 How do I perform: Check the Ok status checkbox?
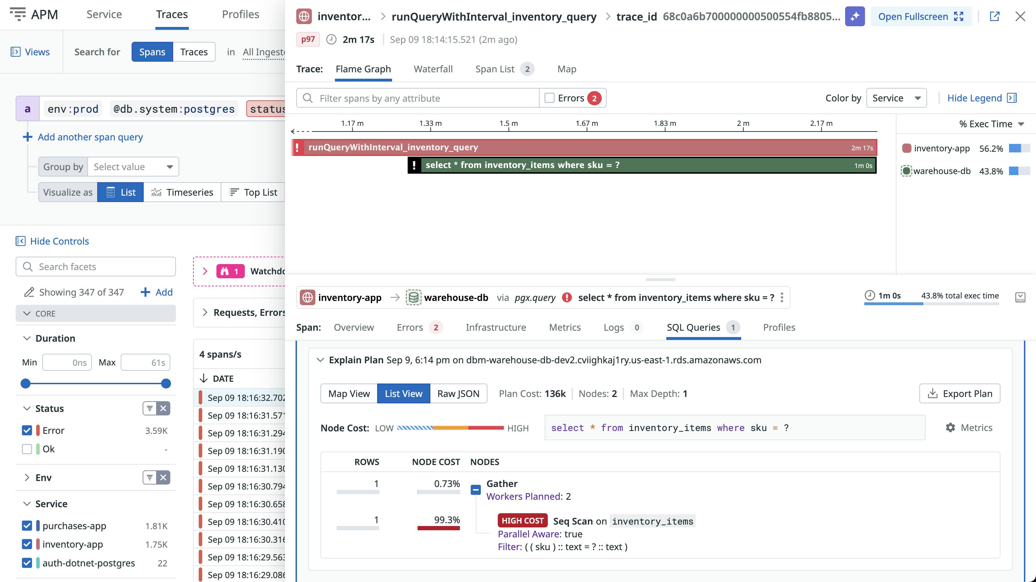tap(27, 449)
